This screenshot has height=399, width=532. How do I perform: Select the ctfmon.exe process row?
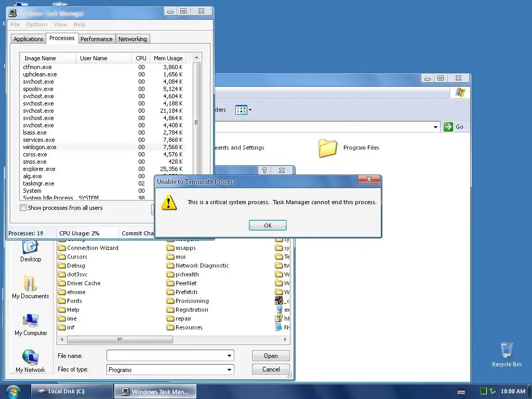coord(103,67)
